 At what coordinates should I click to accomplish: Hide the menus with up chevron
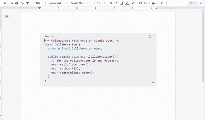click(x=201, y=3)
